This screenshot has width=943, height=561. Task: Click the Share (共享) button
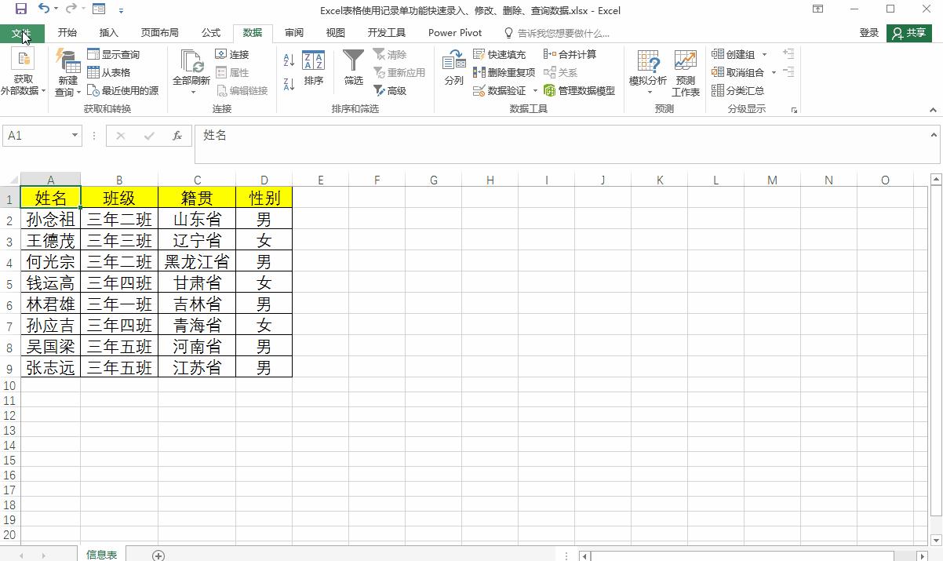coord(909,33)
